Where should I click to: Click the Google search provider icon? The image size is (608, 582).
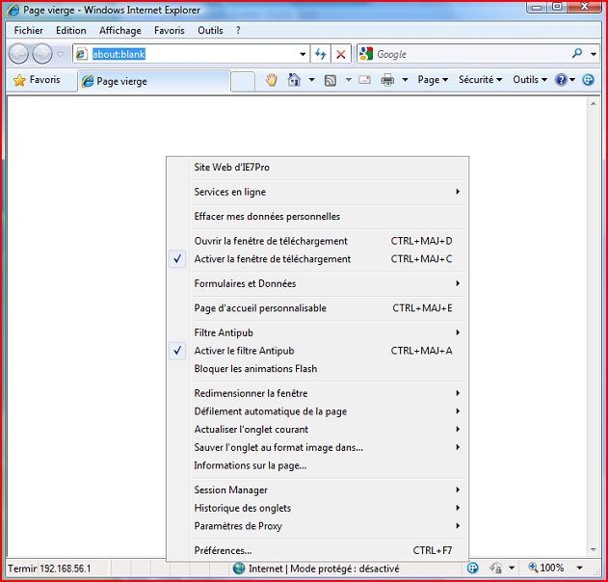(x=366, y=54)
